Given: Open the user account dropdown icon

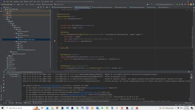Looking at the screenshot, I should pyautogui.click(x=148, y=5).
